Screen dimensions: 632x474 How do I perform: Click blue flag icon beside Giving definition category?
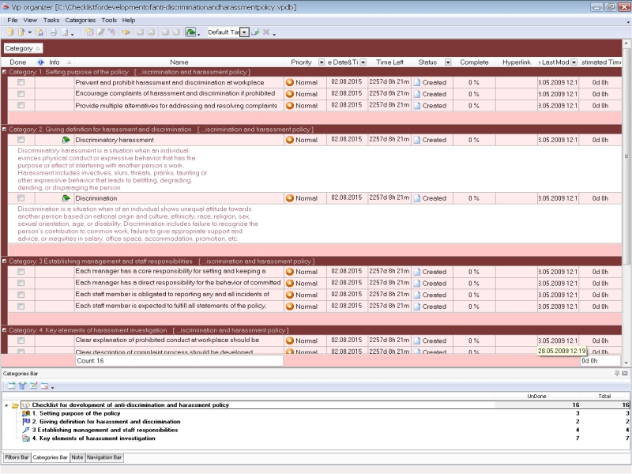26,422
